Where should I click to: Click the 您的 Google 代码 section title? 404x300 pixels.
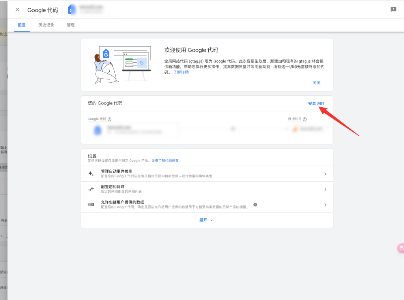point(105,103)
